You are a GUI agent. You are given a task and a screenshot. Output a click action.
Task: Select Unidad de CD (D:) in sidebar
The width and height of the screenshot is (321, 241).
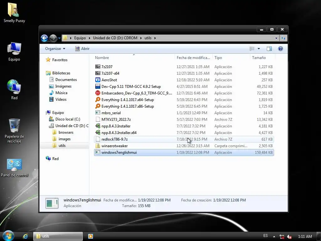tap(72, 126)
